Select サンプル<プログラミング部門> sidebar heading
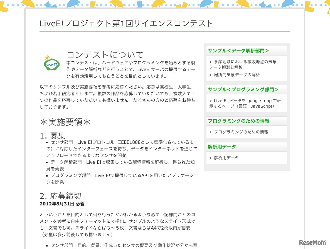 pyautogui.click(x=243, y=89)
